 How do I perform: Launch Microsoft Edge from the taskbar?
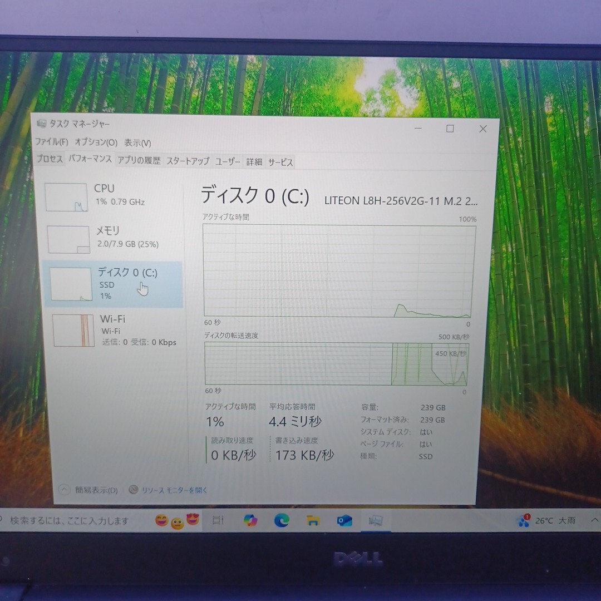click(282, 520)
